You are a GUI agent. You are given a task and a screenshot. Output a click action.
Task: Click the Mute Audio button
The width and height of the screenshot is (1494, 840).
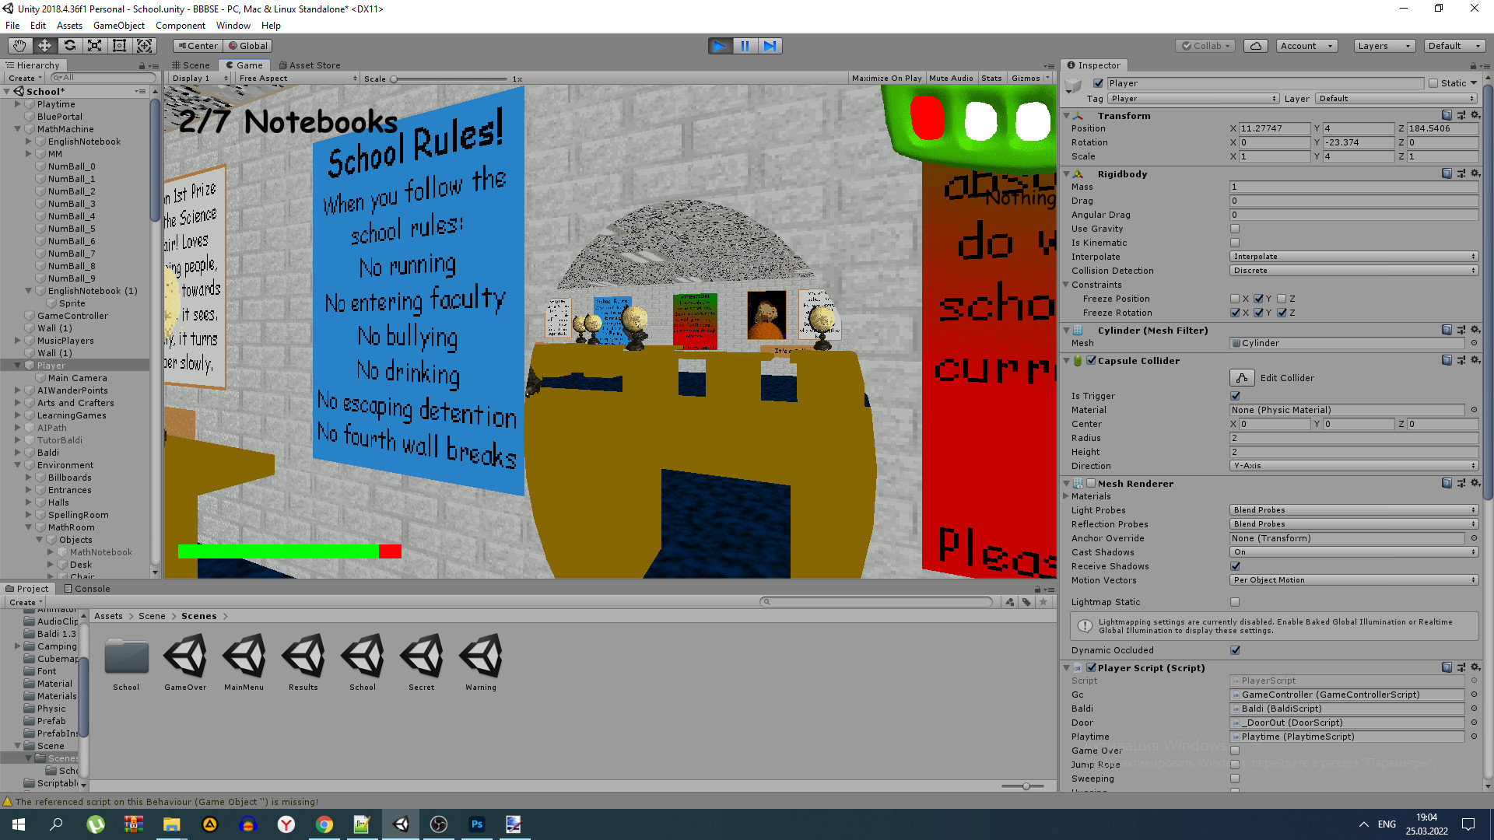click(x=951, y=78)
